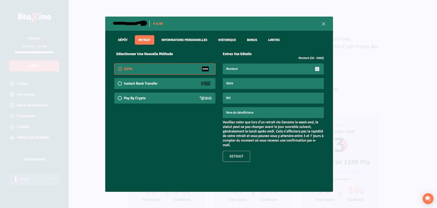Screen dimensions: 437x208
Task: Click the Pay By Crypto logo
Action: click(x=205, y=98)
